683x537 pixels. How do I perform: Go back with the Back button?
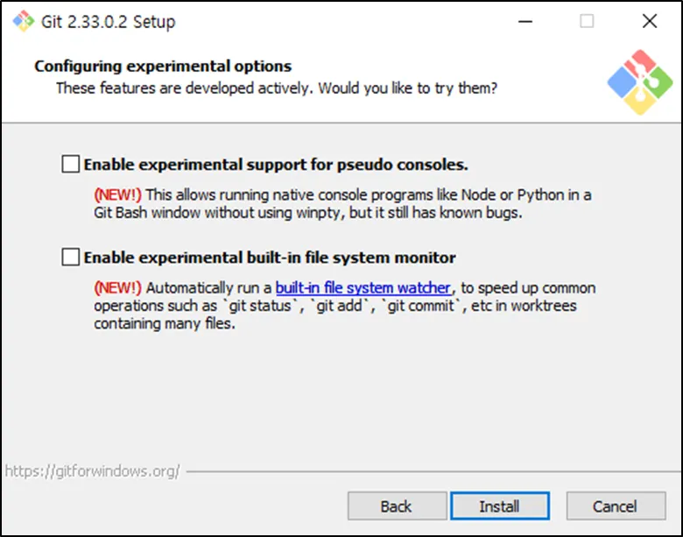[396, 505]
